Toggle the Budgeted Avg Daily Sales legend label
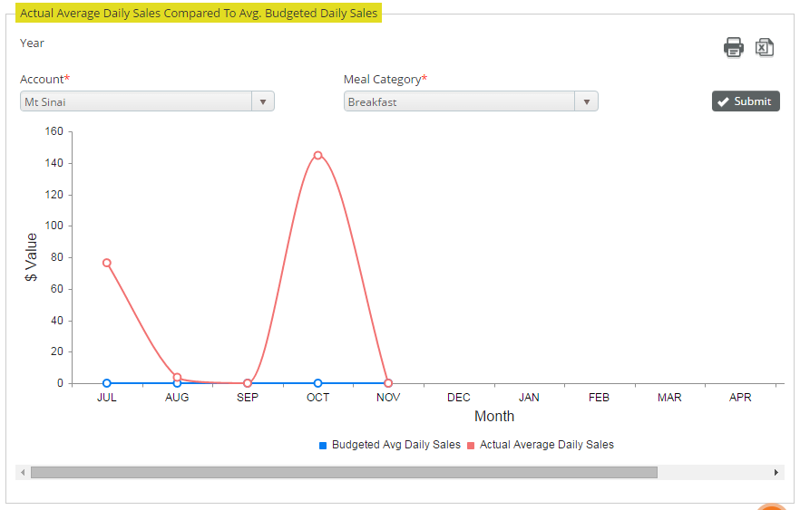Image resolution: width=800 pixels, height=510 pixels. pyautogui.click(x=395, y=445)
